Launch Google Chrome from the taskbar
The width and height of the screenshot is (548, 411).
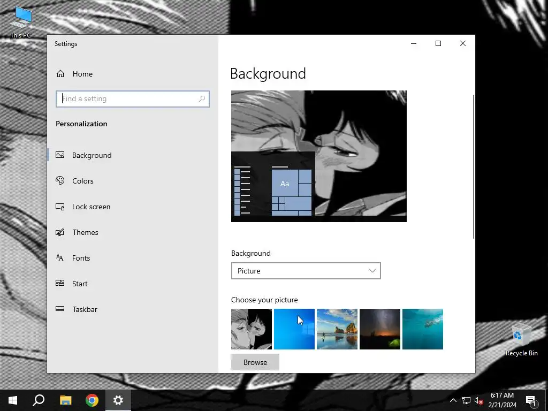pos(92,400)
